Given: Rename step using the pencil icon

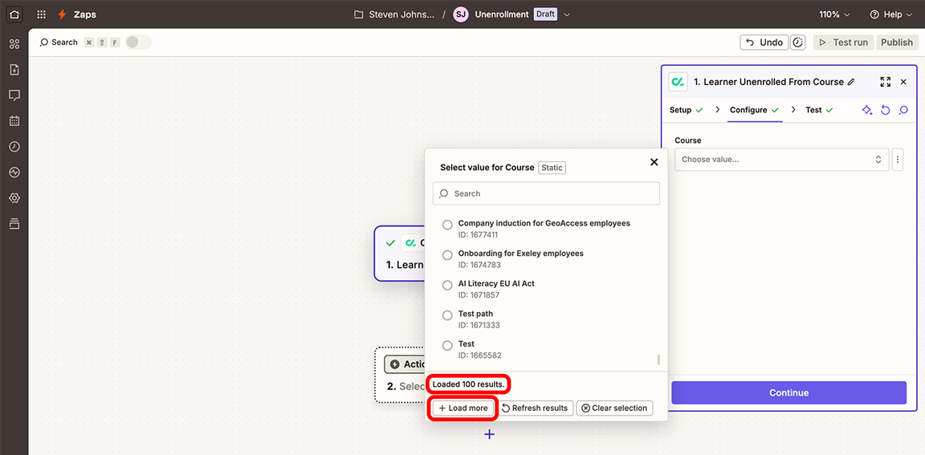Looking at the screenshot, I should coord(851,82).
